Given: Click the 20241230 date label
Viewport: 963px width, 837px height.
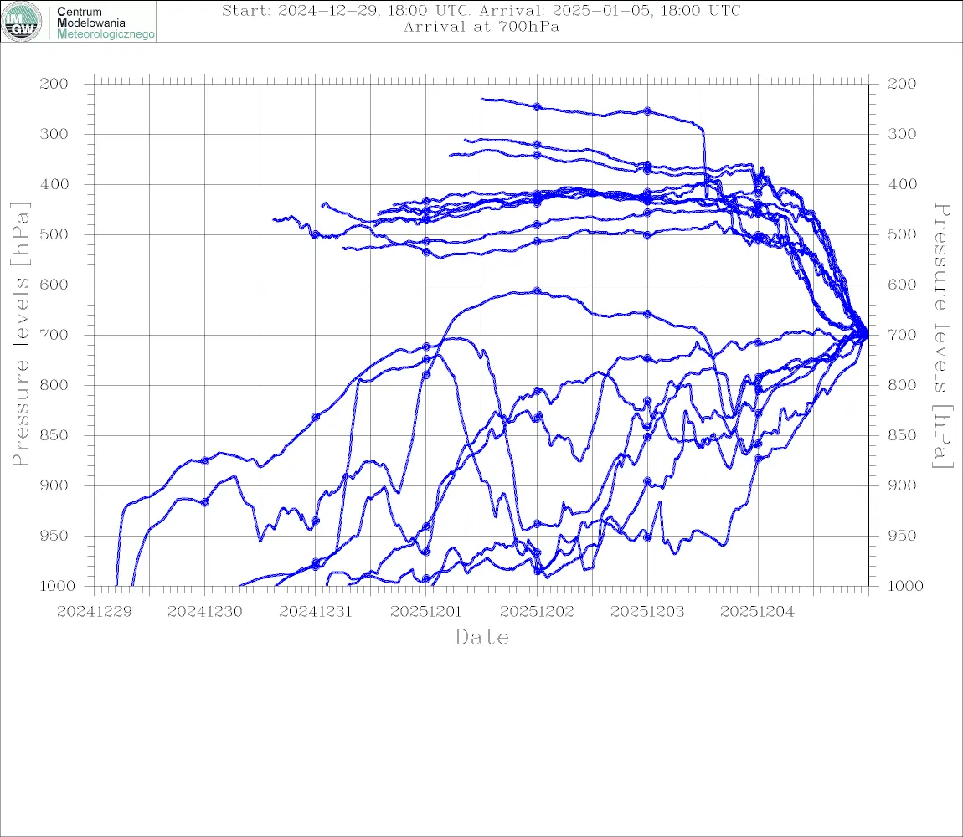Looking at the screenshot, I should pos(204,612).
